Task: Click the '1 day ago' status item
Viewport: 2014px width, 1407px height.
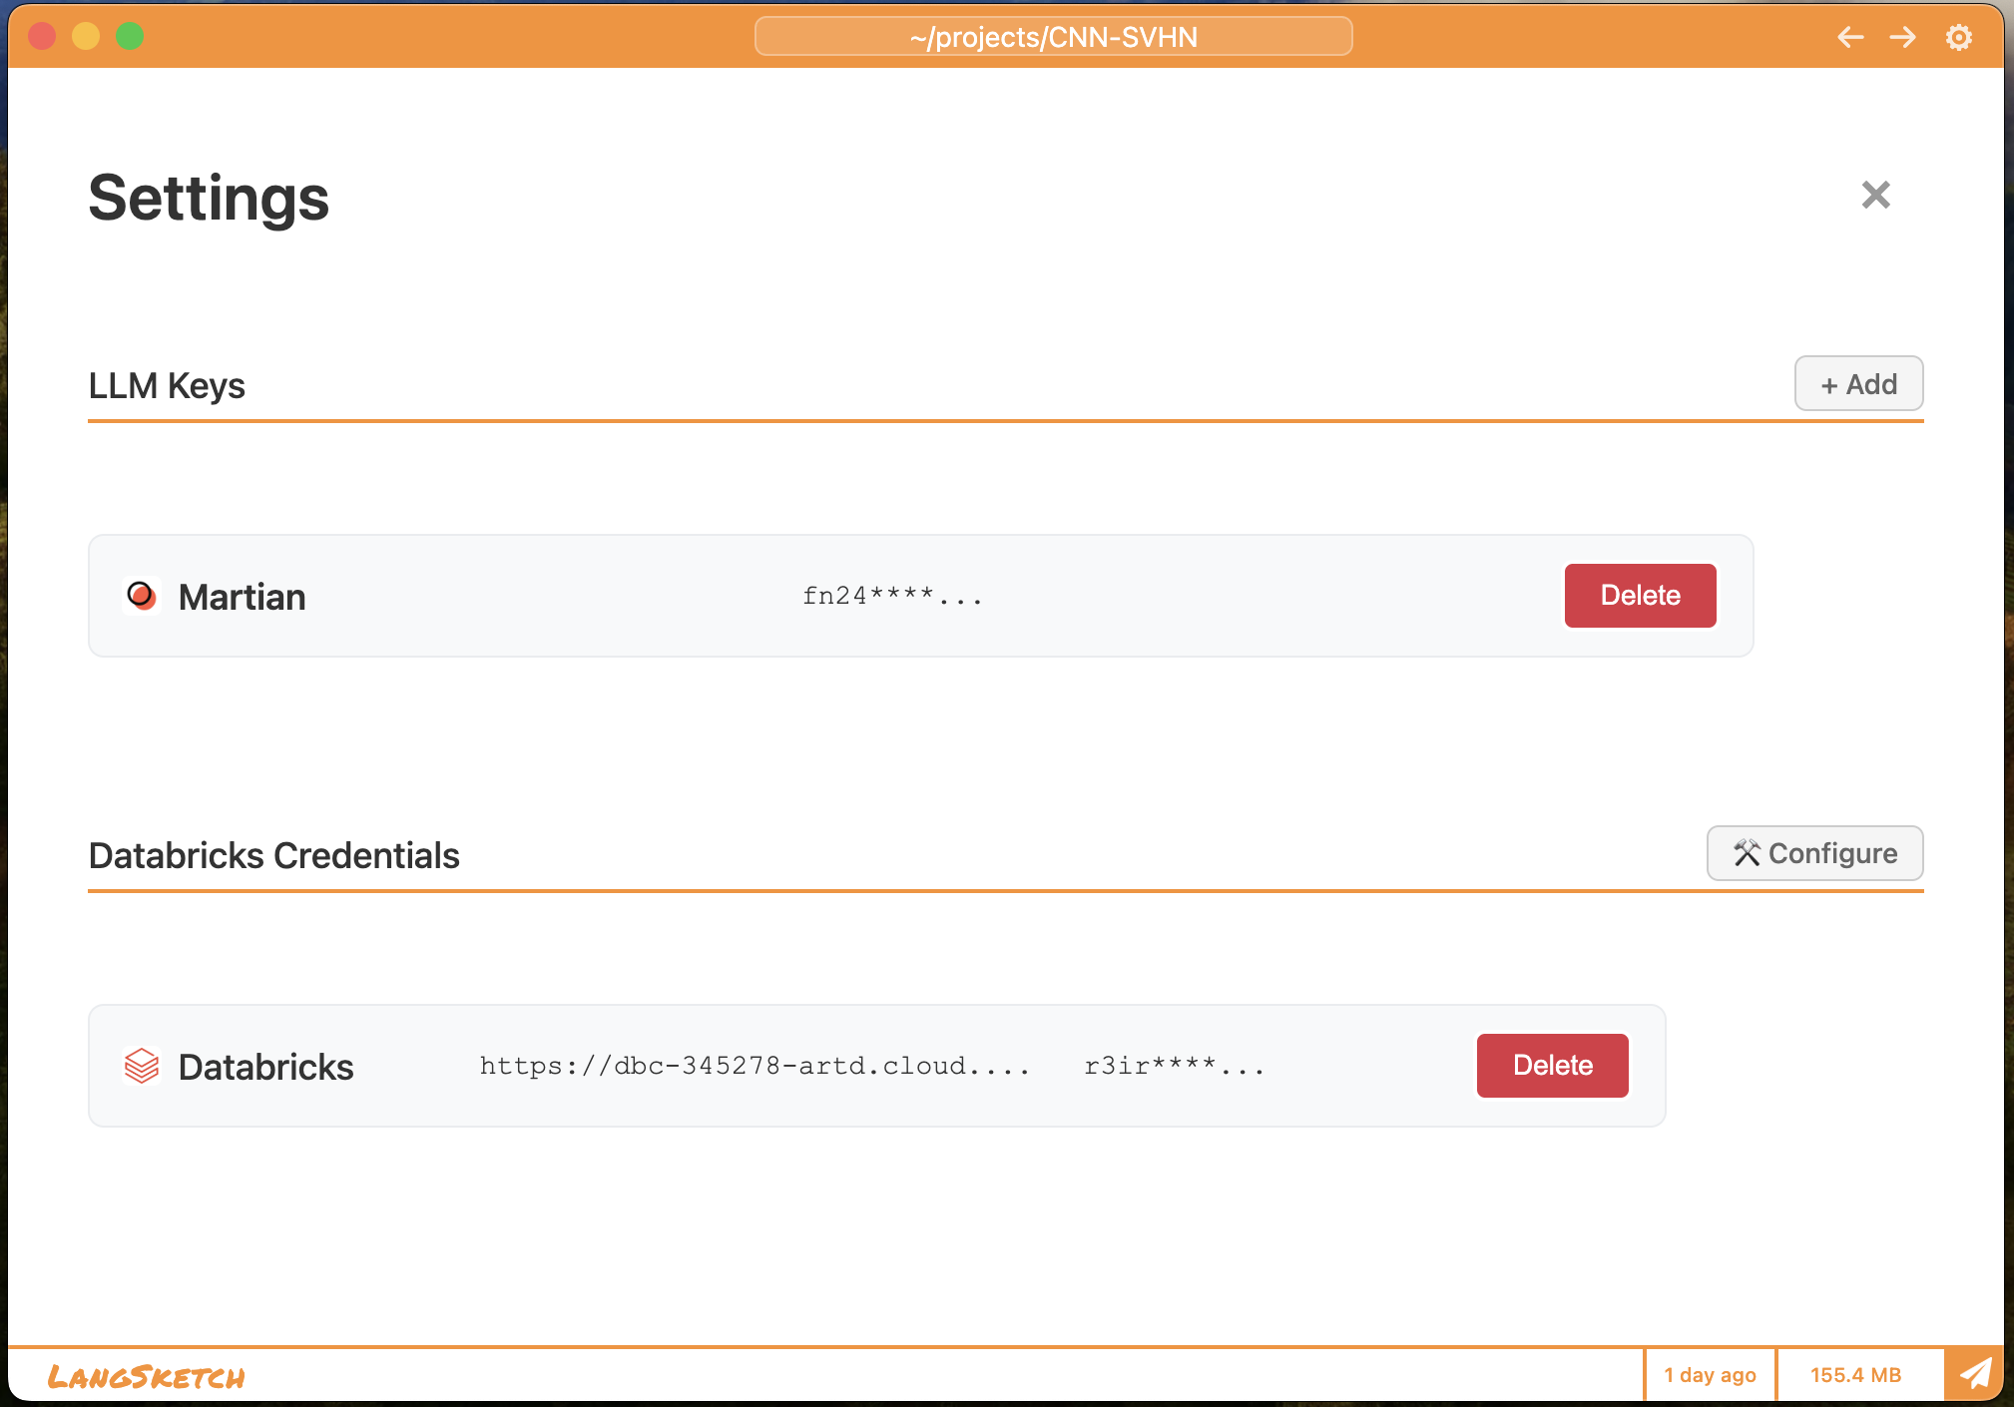Action: tap(1710, 1375)
